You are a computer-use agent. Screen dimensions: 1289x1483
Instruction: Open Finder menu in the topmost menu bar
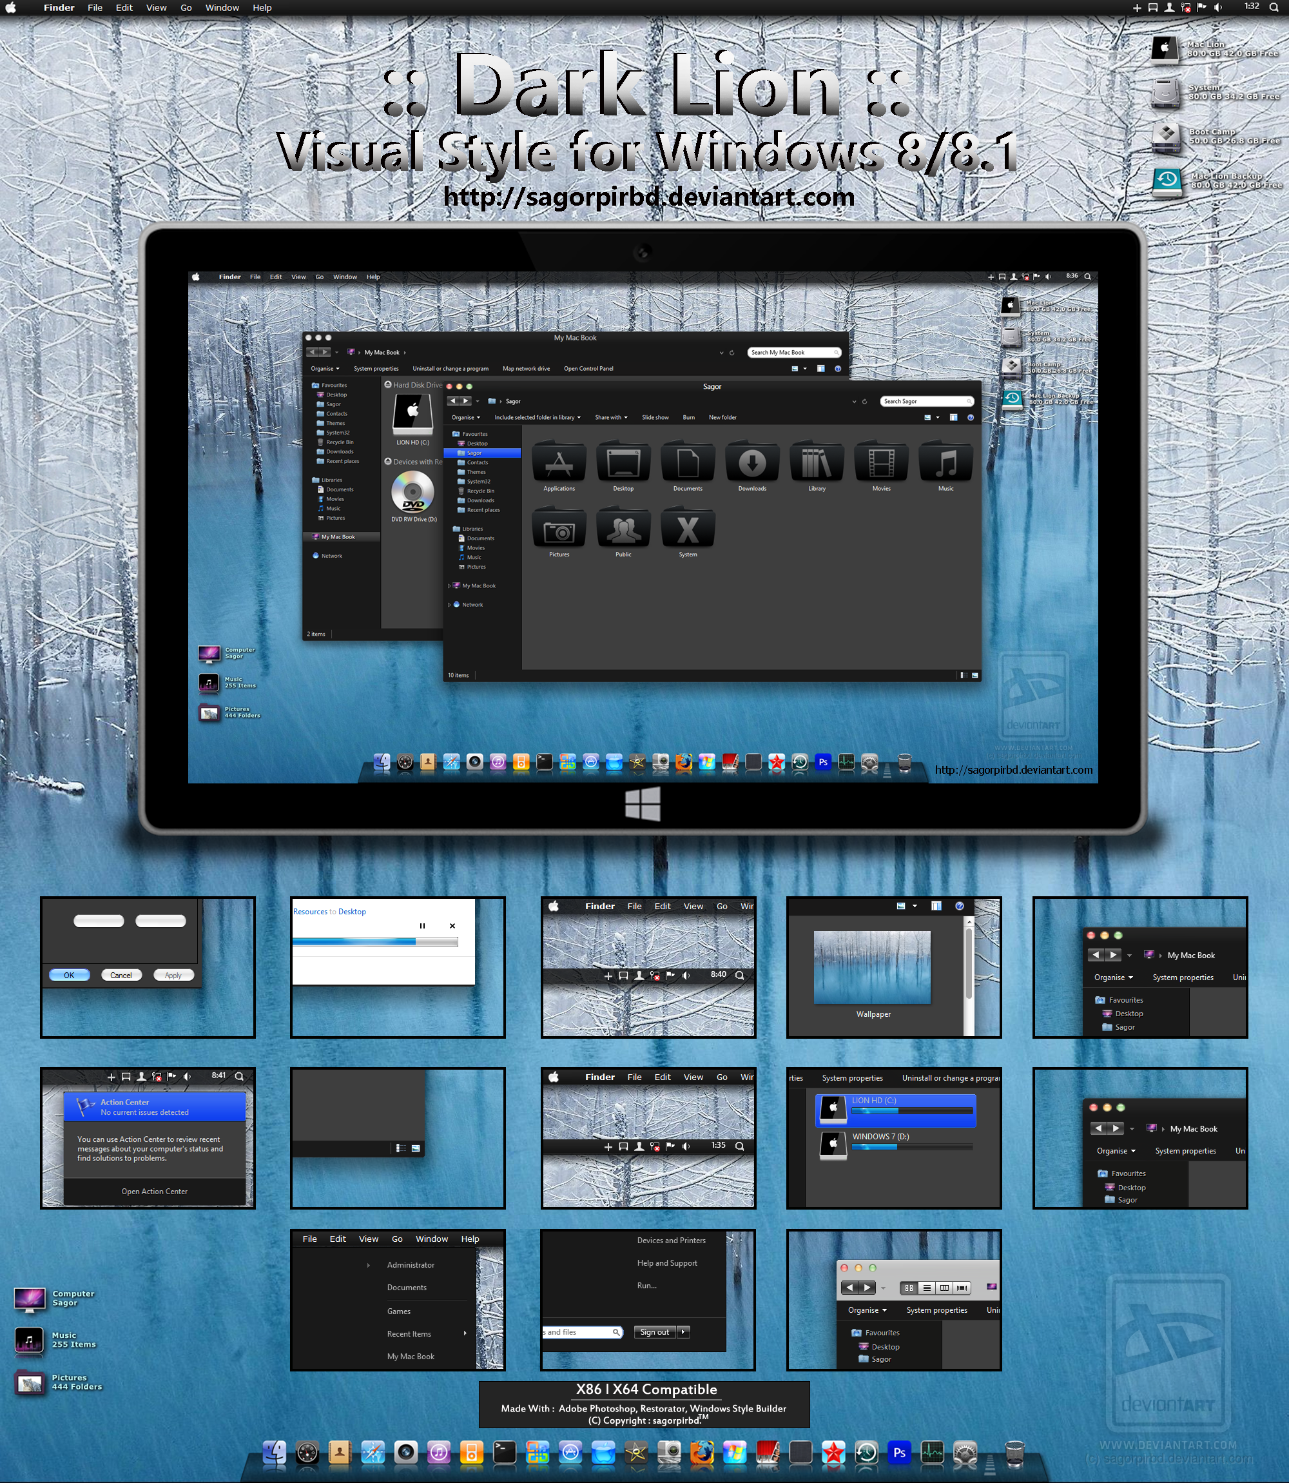coord(59,8)
